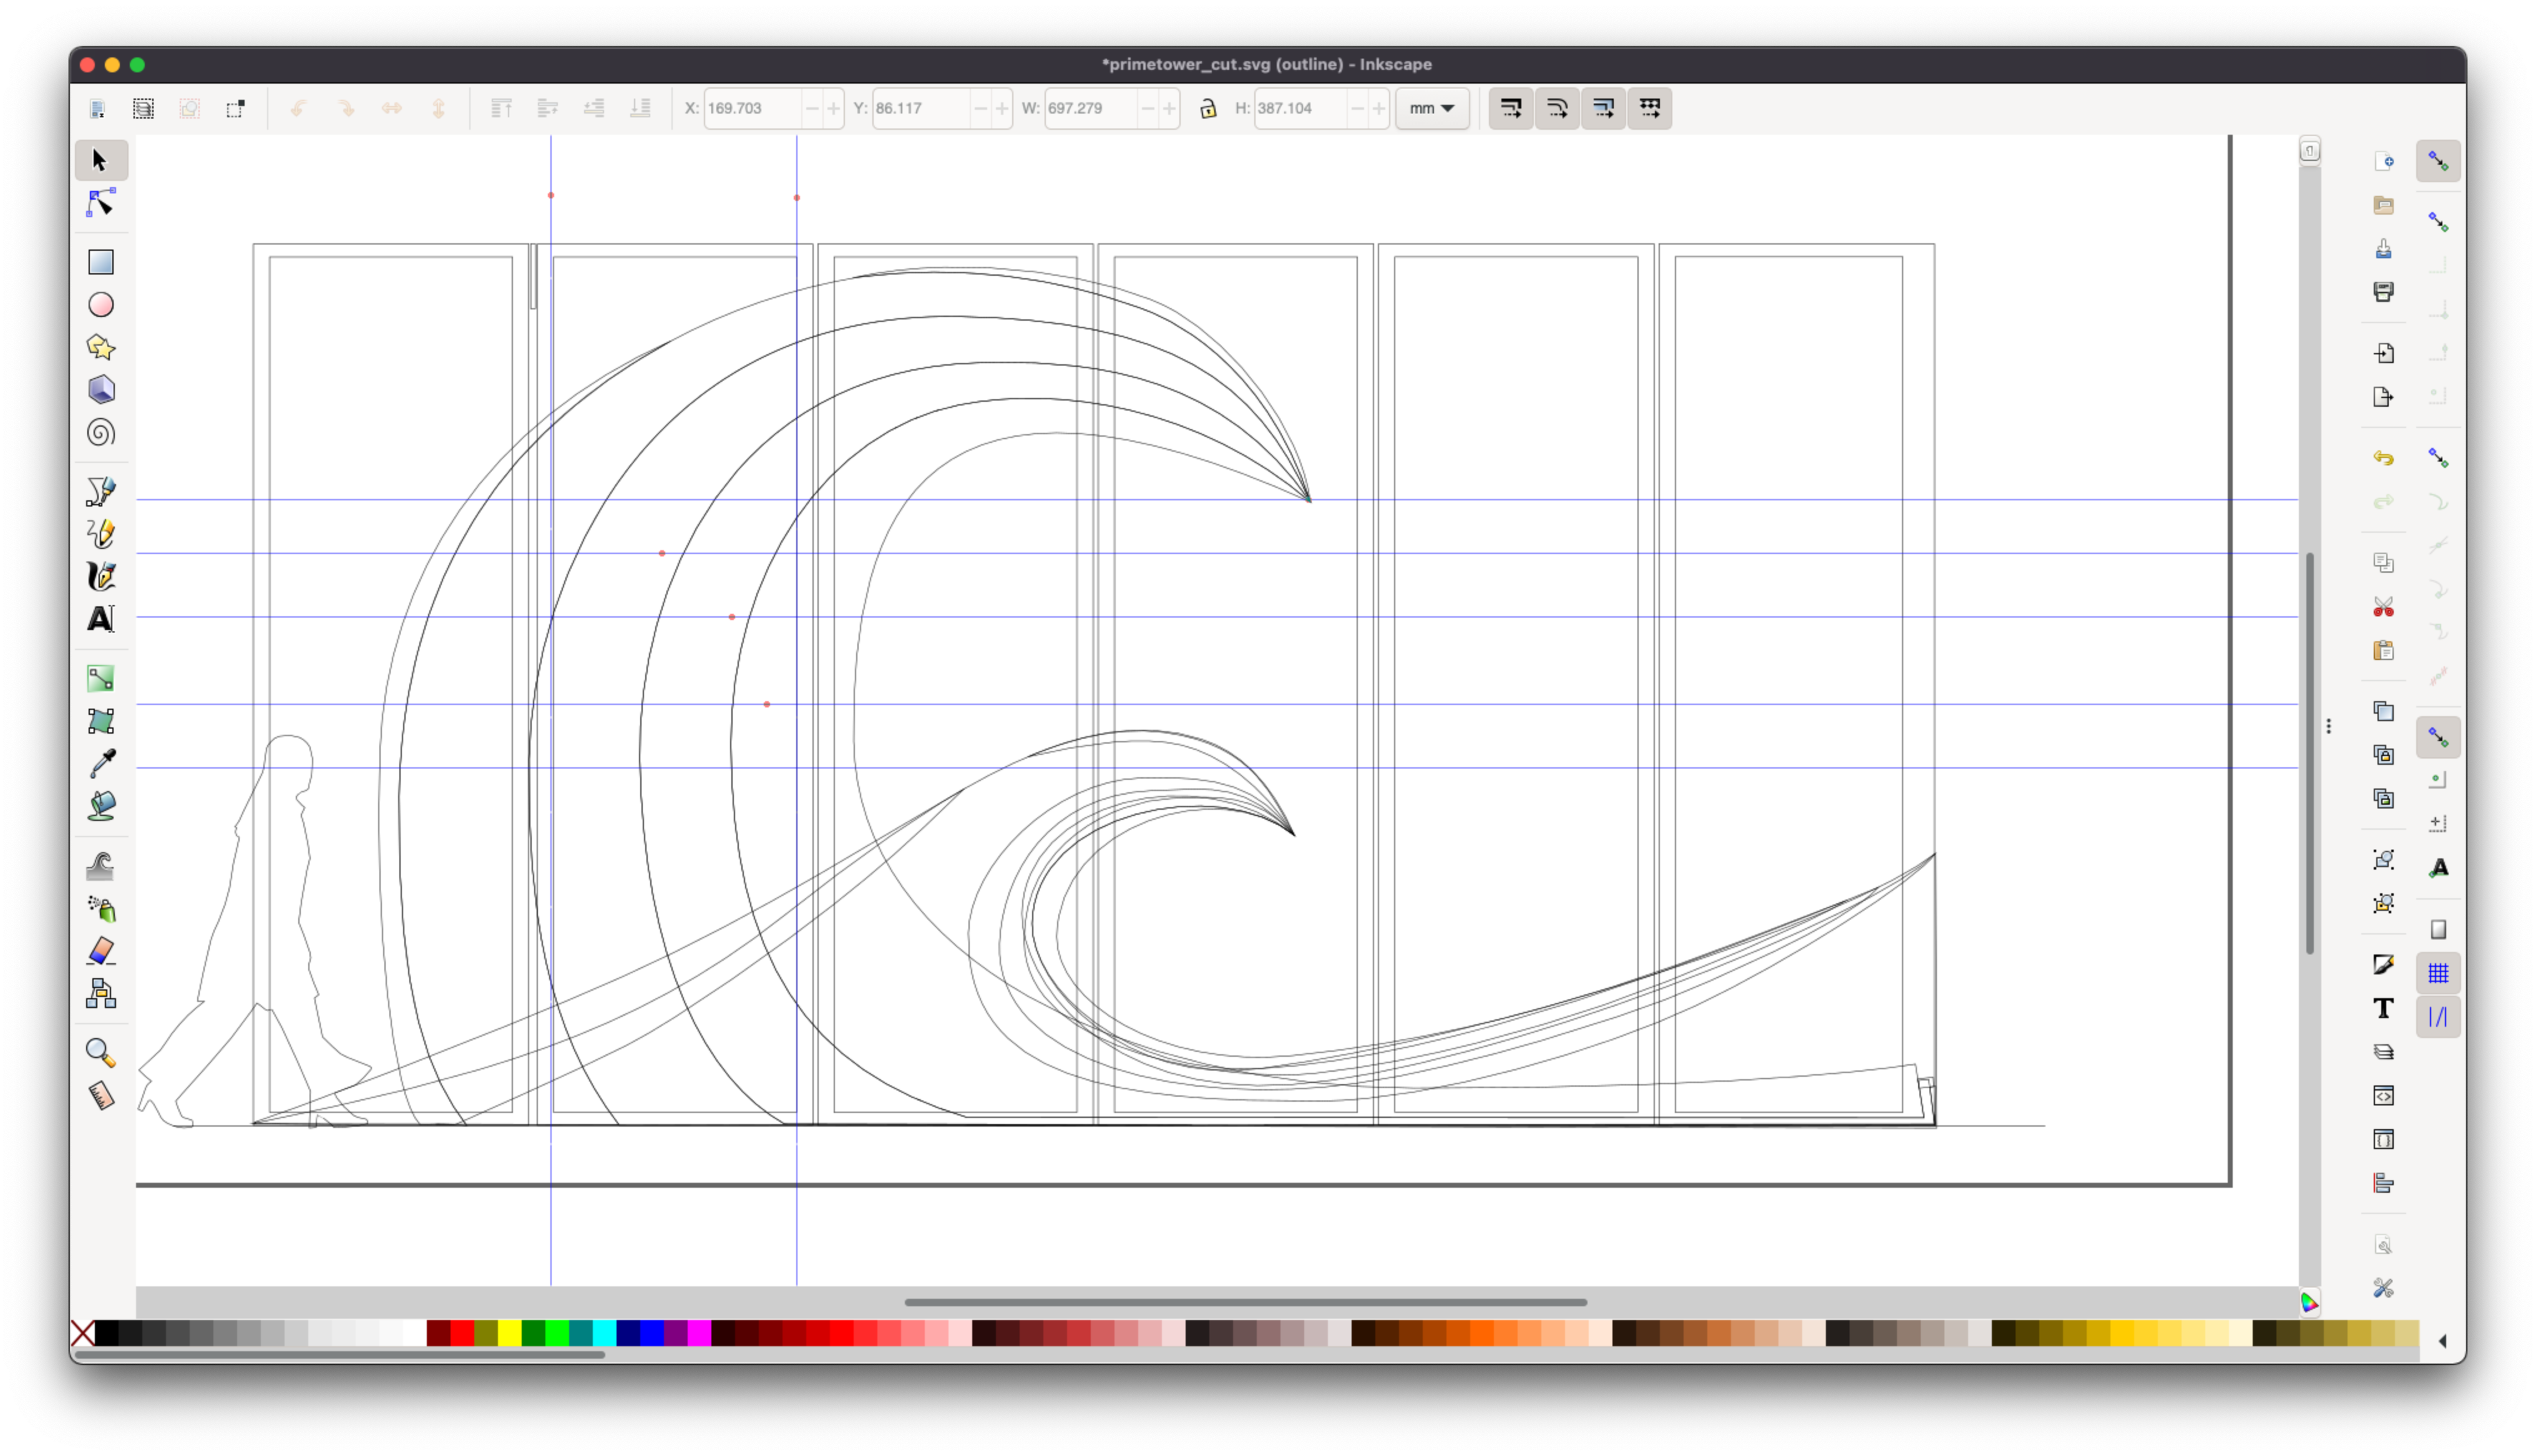
Task: Open XML editor dialog
Action: [x=2384, y=1096]
